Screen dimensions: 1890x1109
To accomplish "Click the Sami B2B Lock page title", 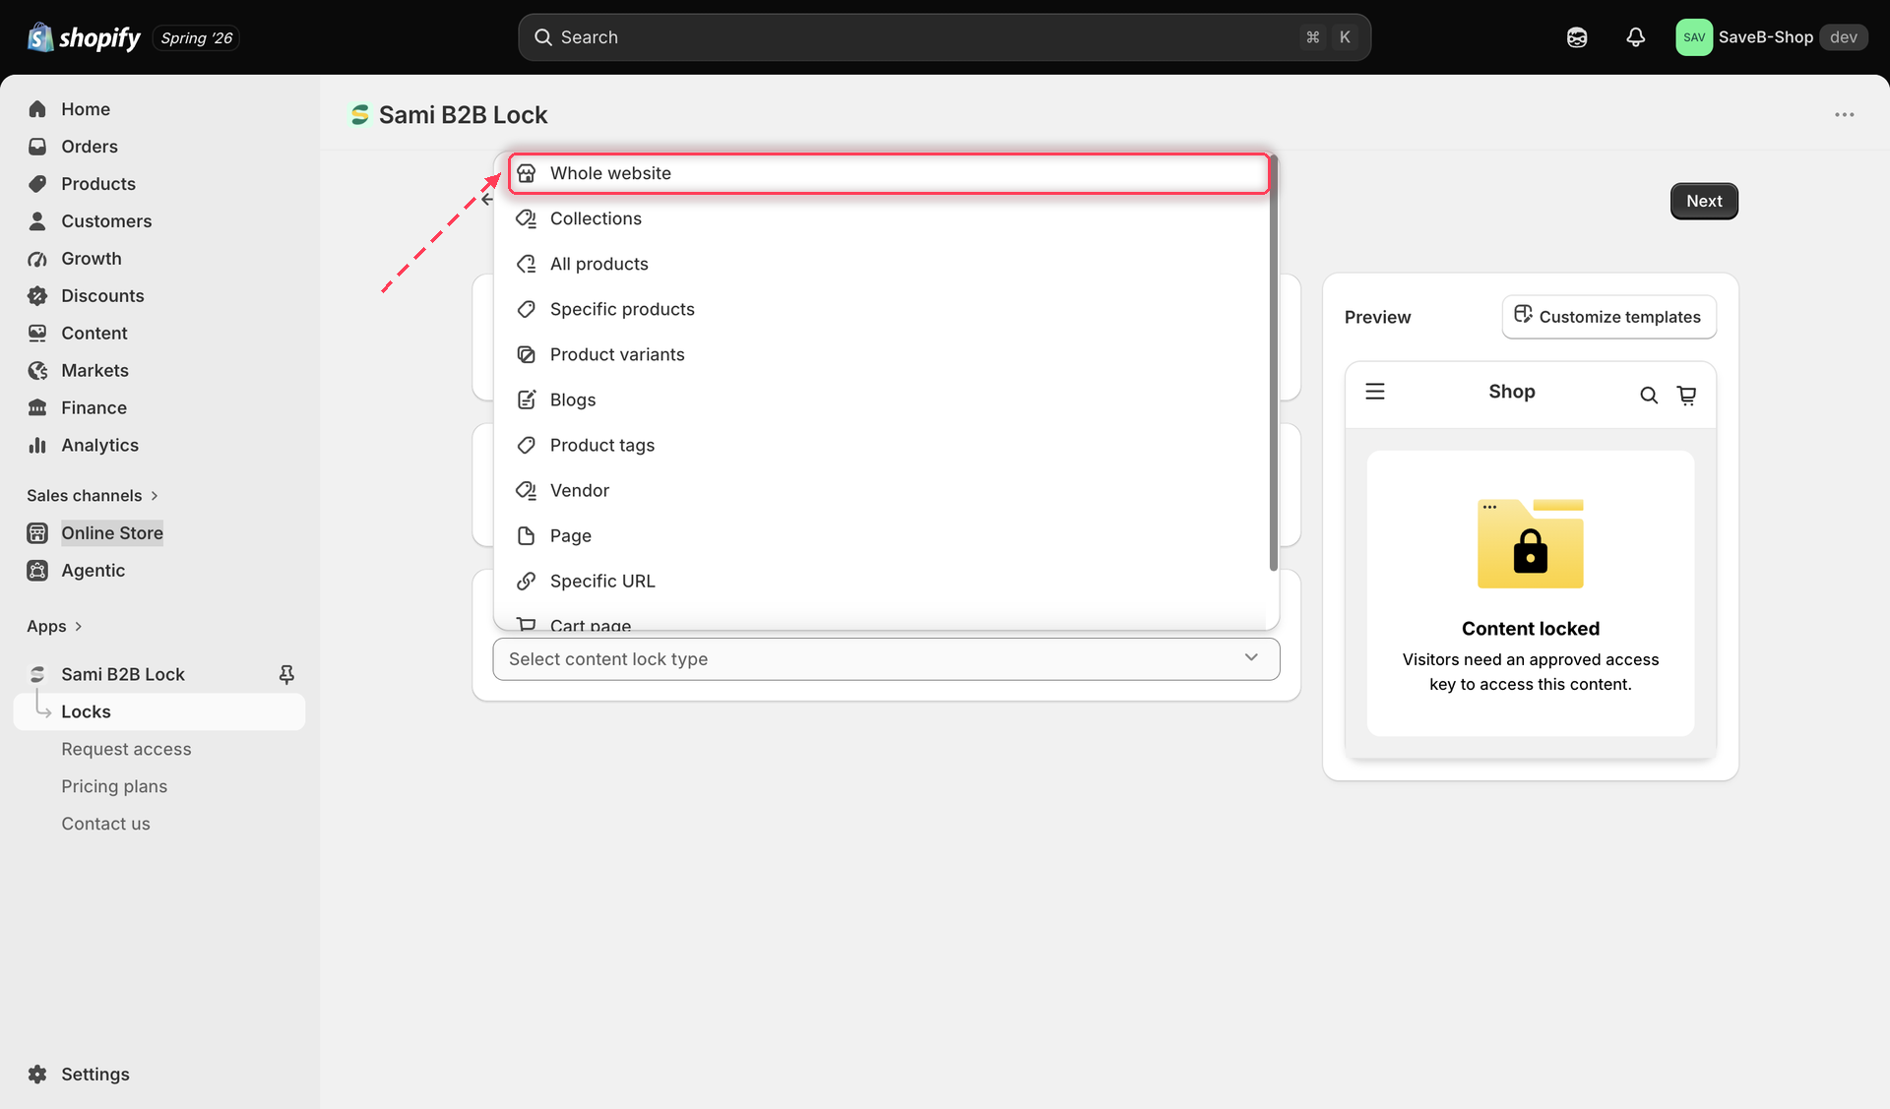I will pyautogui.click(x=463, y=115).
